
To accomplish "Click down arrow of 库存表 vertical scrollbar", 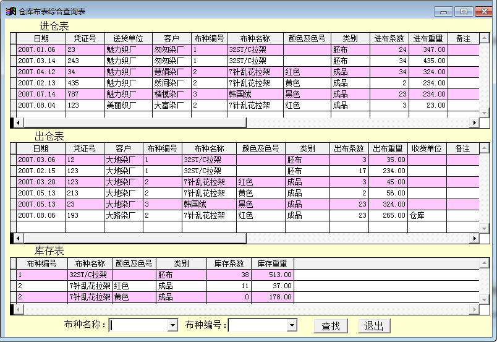I will point(484,299).
